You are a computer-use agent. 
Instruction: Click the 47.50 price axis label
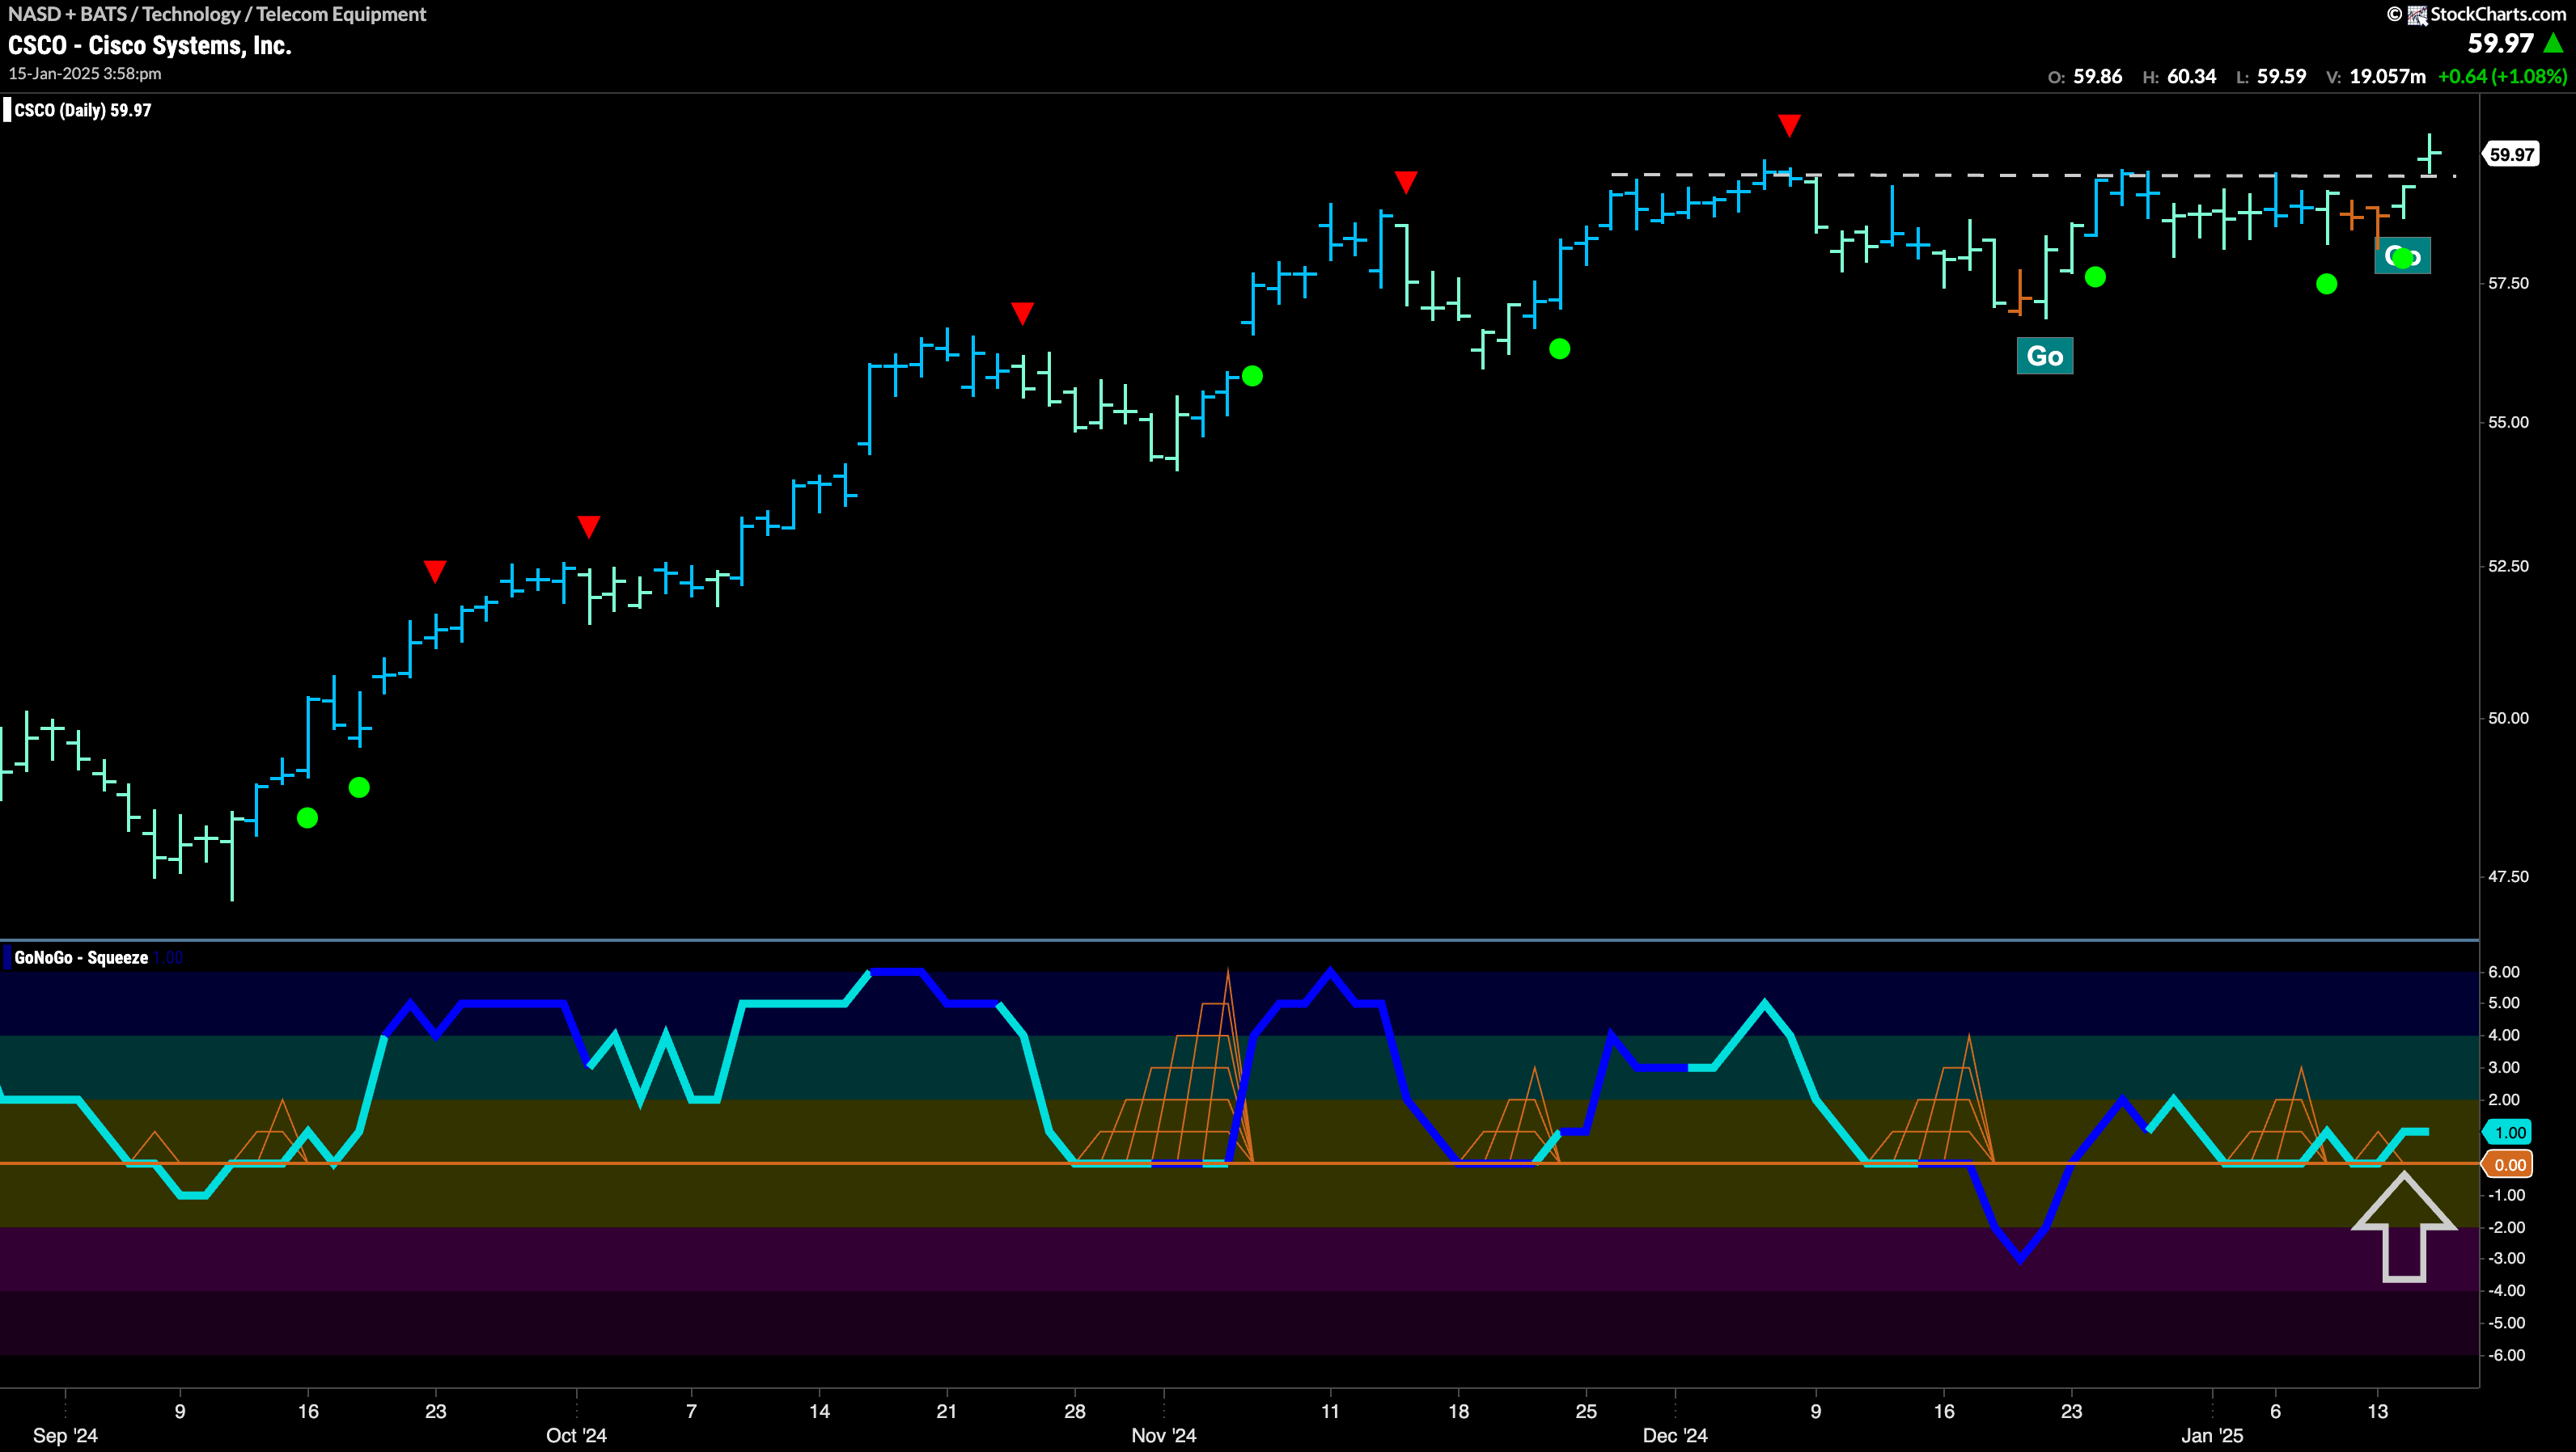pyautogui.click(x=2508, y=877)
